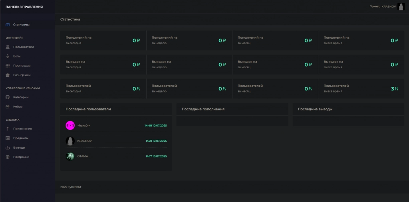Click the Выводы download icon
Image resolution: width=409 pixels, height=202 pixels.
point(8,147)
